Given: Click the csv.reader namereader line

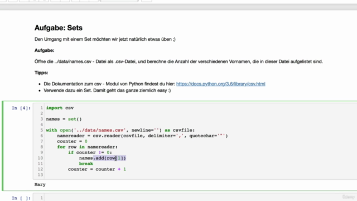Looking at the screenshot, I should [142, 136].
